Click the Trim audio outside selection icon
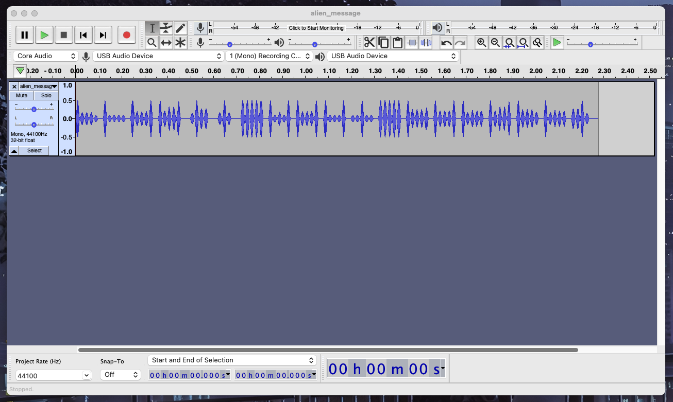Viewport: 673px width, 402px height. click(x=412, y=42)
